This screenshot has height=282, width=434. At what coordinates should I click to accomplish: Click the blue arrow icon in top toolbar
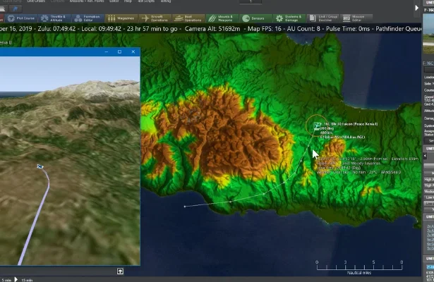pyautogui.click(x=16, y=8)
